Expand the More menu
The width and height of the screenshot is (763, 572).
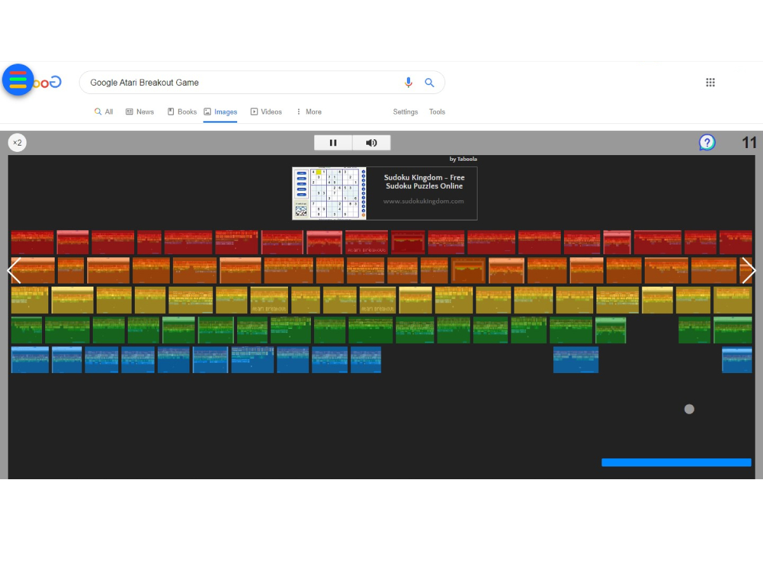309,112
